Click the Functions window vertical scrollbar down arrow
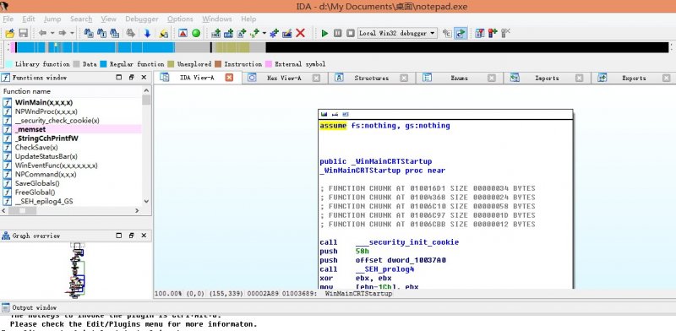The image size is (676, 331). (146, 201)
